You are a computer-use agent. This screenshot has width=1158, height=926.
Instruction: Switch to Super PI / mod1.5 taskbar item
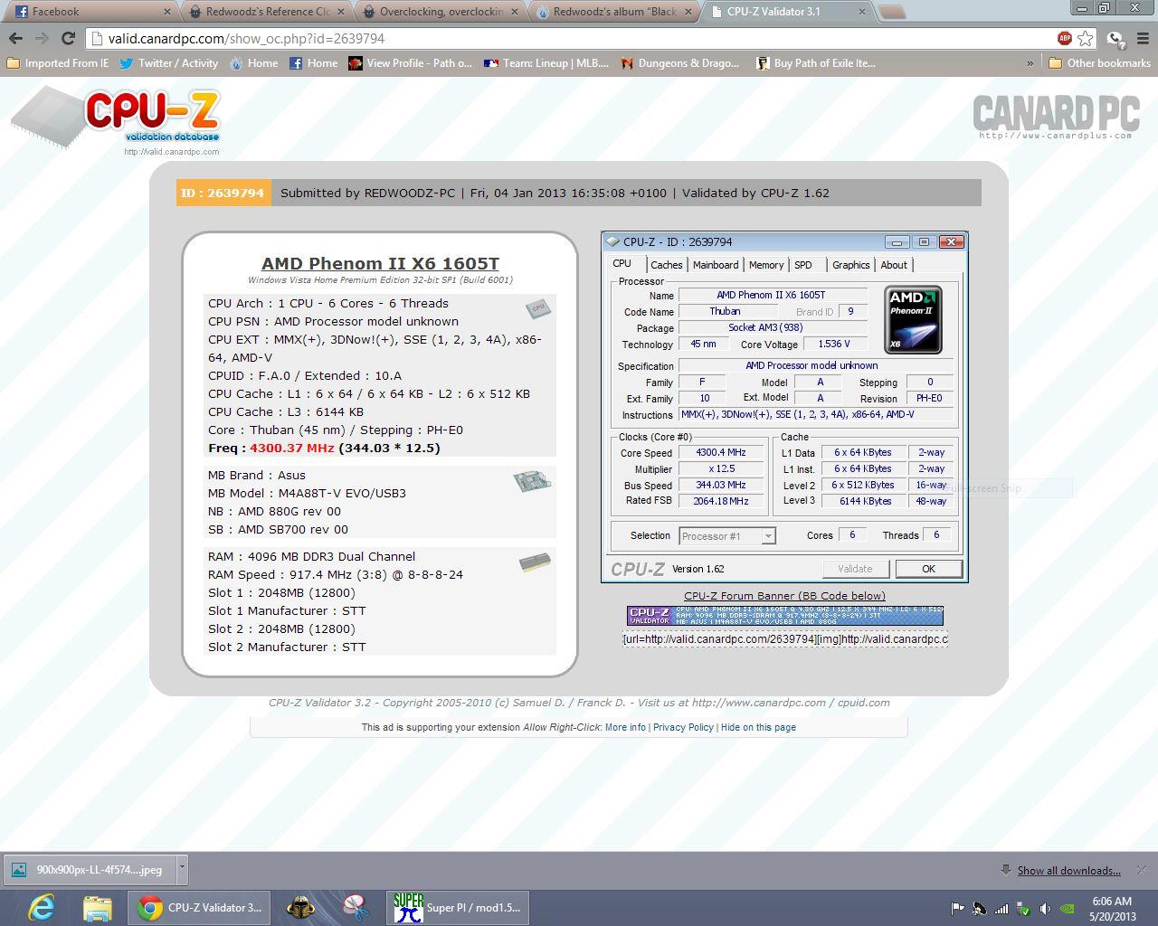[458, 907]
